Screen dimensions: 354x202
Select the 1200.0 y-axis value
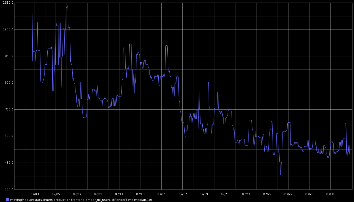(7, 29)
